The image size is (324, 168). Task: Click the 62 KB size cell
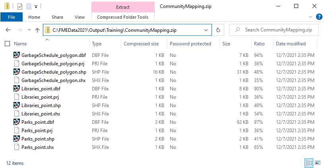[x=243, y=122]
